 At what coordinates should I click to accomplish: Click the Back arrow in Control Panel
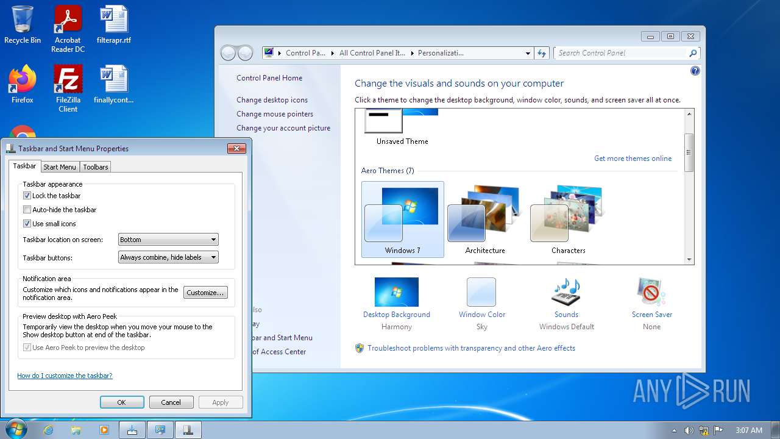coord(228,53)
